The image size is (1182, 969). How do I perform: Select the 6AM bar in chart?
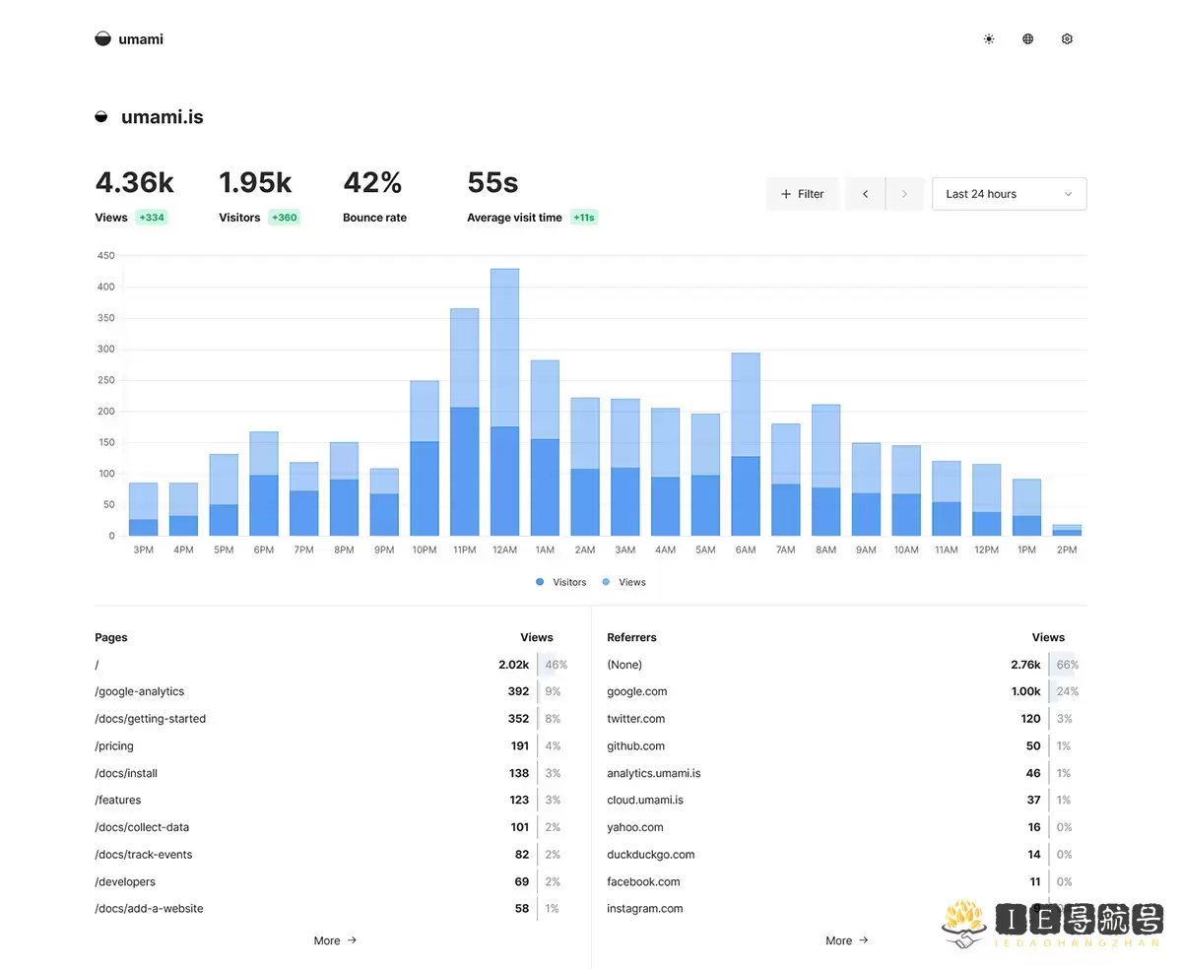(746, 444)
